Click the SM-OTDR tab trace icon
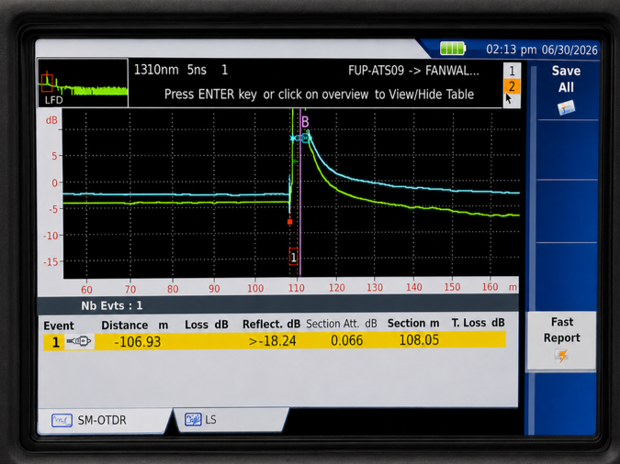The height and width of the screenshot is (464, 620). coord(62,420)
